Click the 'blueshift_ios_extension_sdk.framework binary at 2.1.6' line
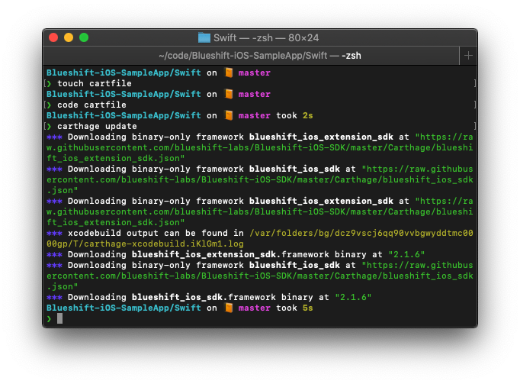 [236, 254]
